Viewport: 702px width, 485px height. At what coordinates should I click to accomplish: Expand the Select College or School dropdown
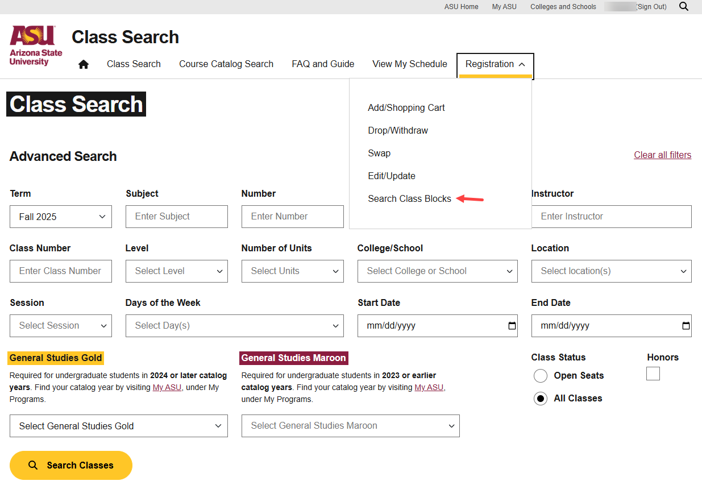[437, 271]
